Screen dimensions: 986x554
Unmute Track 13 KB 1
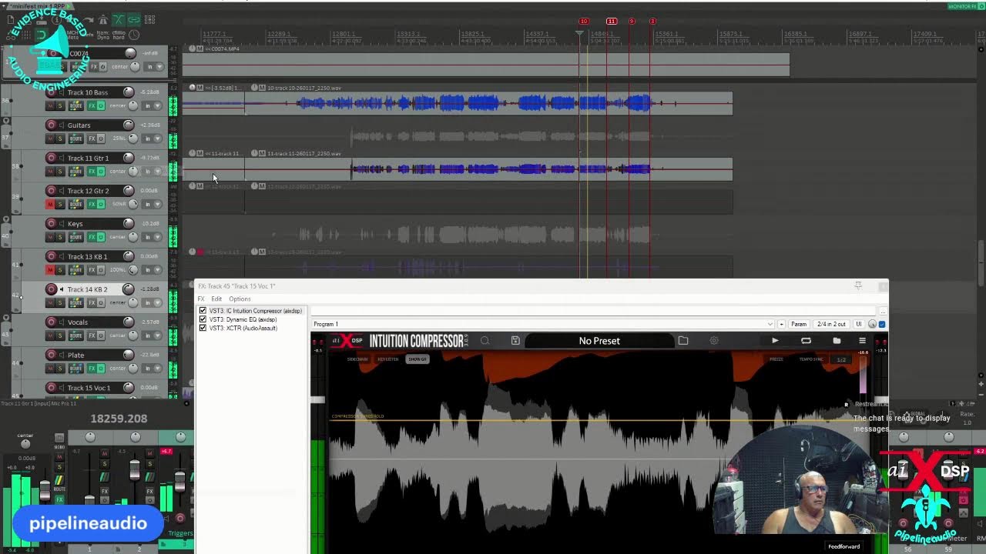(50, 270)
